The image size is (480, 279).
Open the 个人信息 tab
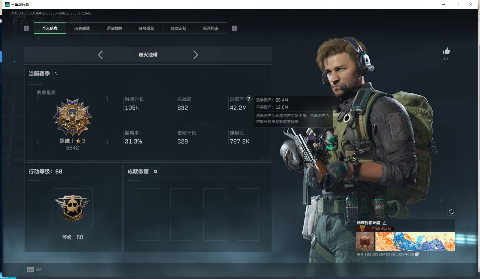tap(50, 28)
